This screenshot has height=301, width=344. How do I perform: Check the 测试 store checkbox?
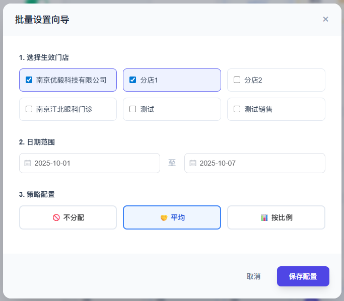(133, 109)
